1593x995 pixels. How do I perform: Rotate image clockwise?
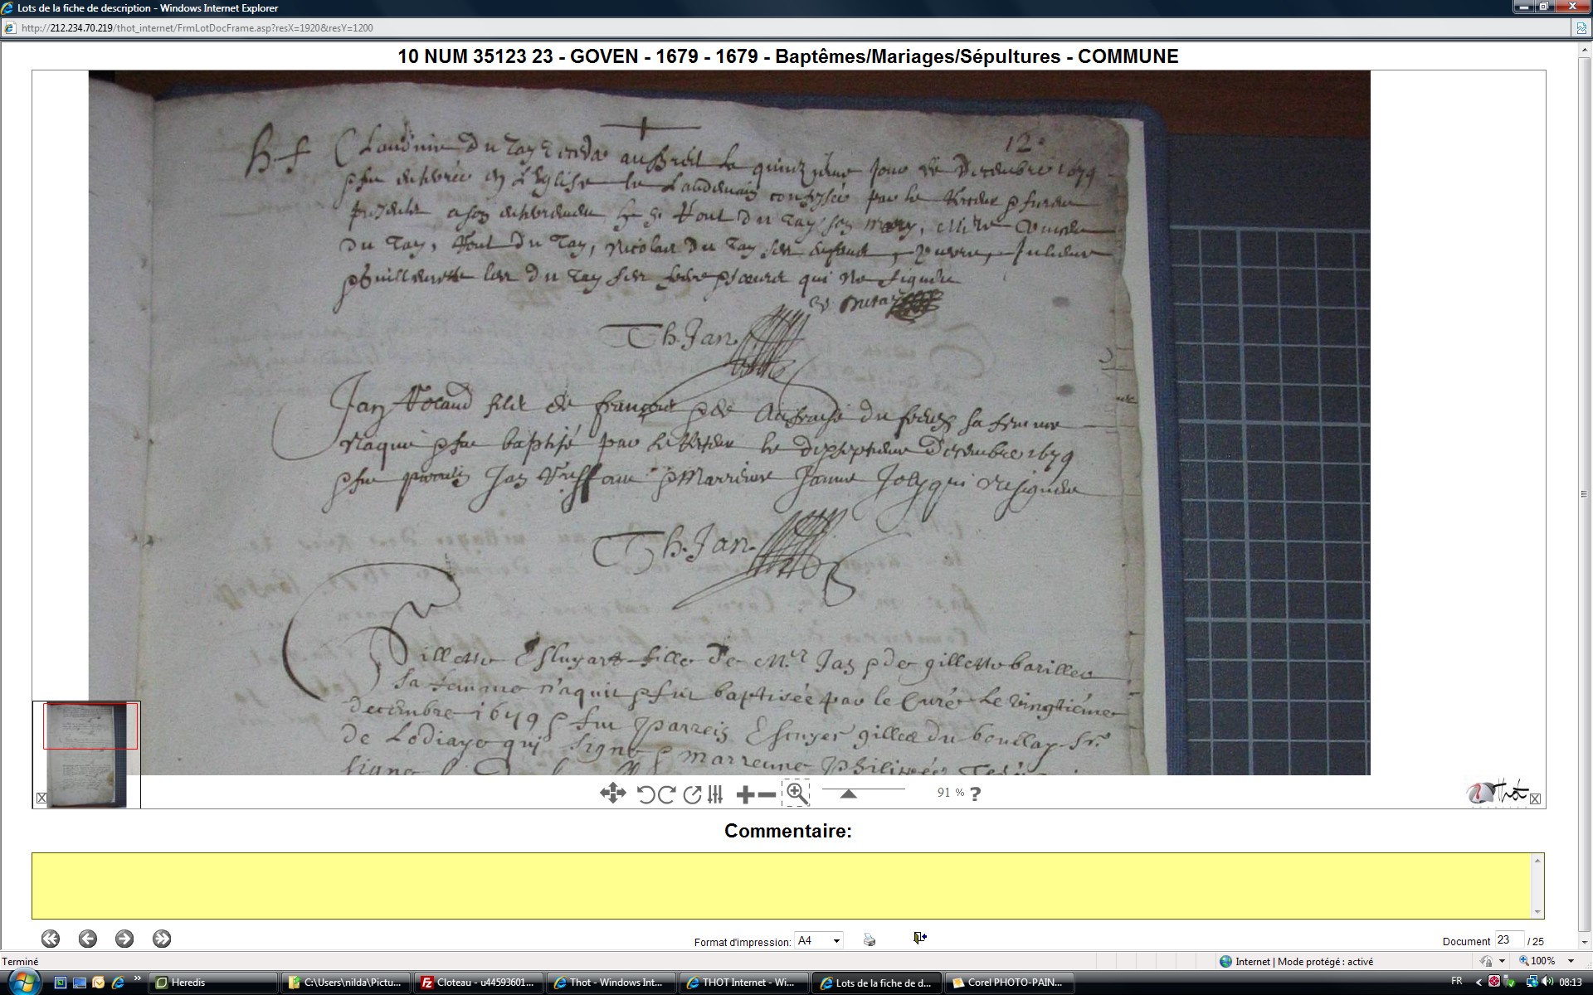666,794
